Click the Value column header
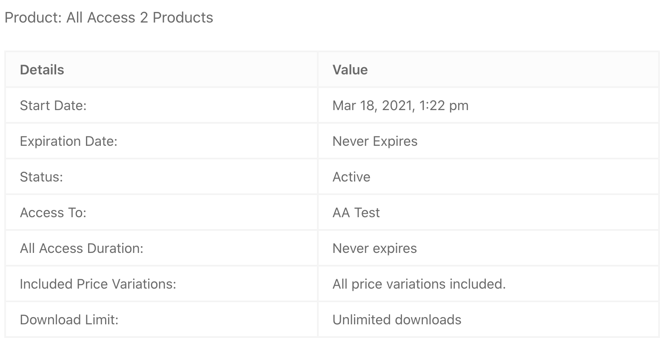Image resolution: width=665 pixels, height=346 pixels. point(350,70)
